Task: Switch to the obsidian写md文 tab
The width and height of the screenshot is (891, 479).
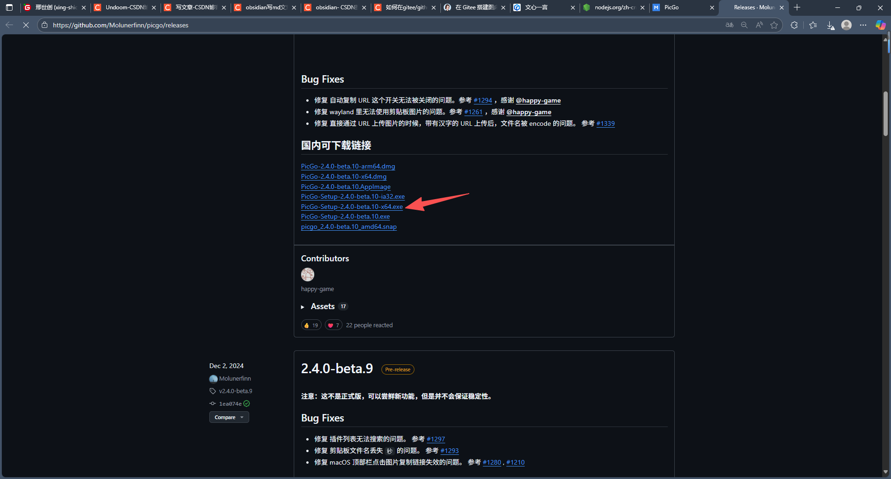Action: (265, 7)
